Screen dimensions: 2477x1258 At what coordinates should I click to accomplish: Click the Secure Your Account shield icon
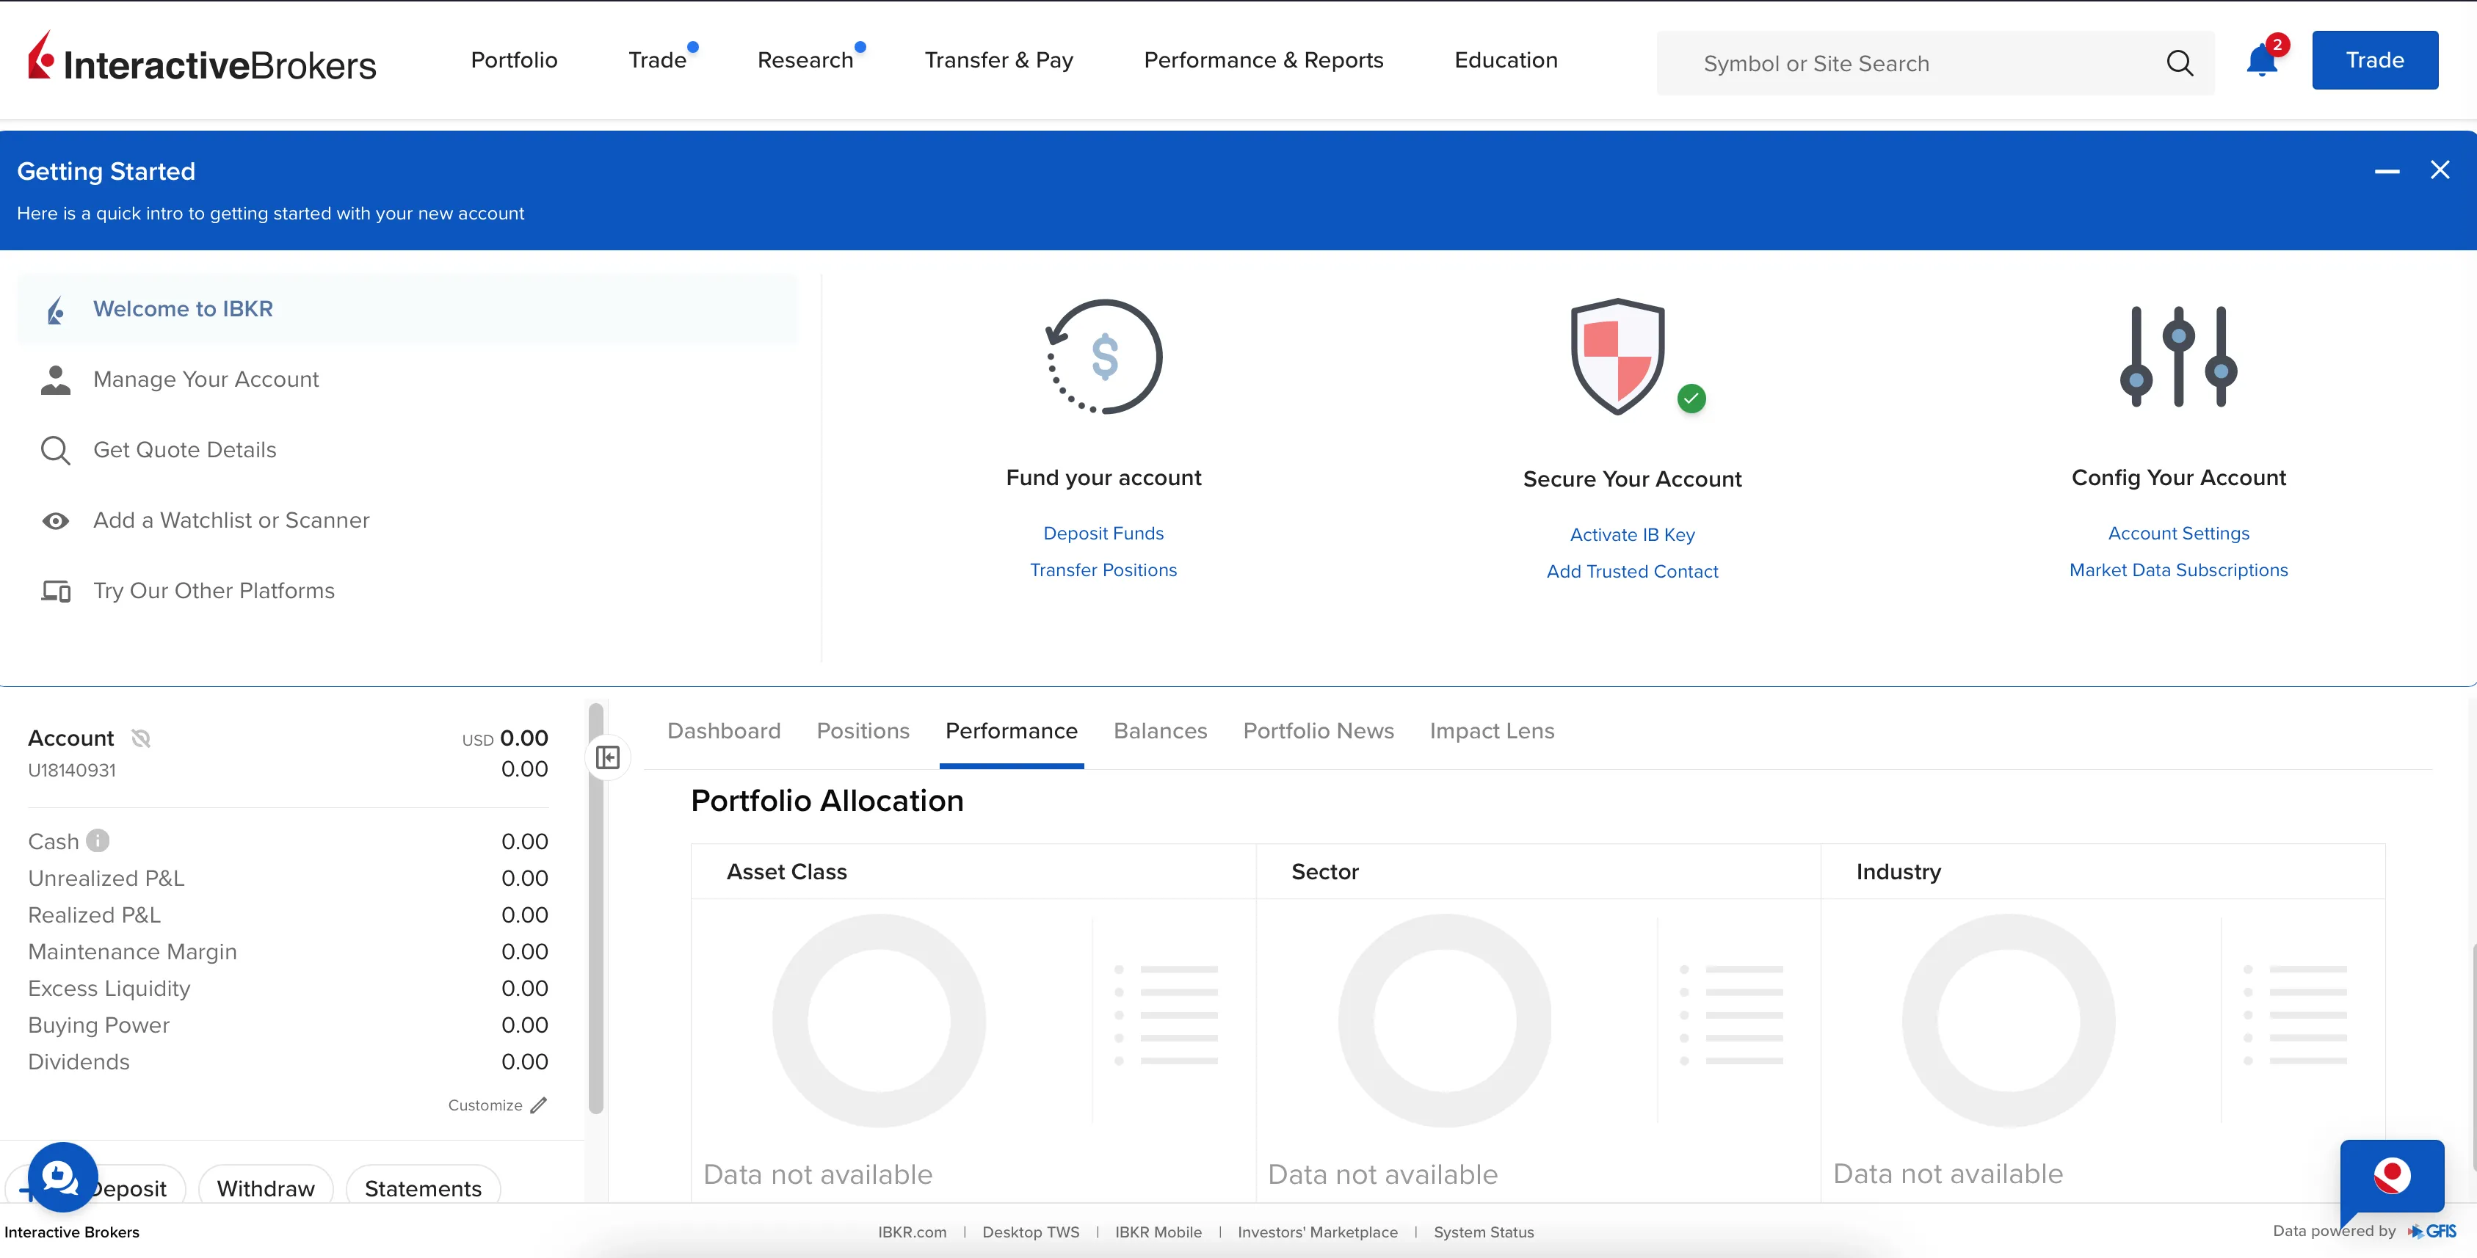click(1618, 357)
